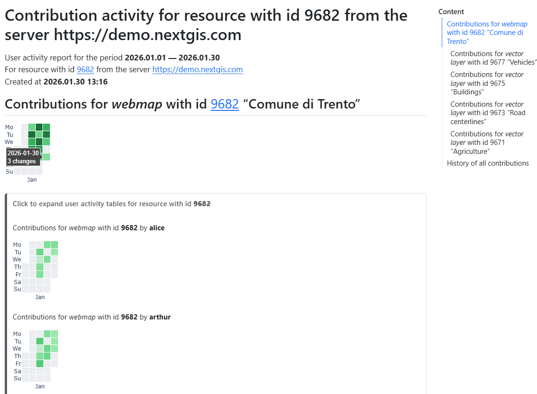The height and width of the screenshot is (394, 537).
Task: Open the https://demo.nextgis.com server link
Action: tap(198, 70)
